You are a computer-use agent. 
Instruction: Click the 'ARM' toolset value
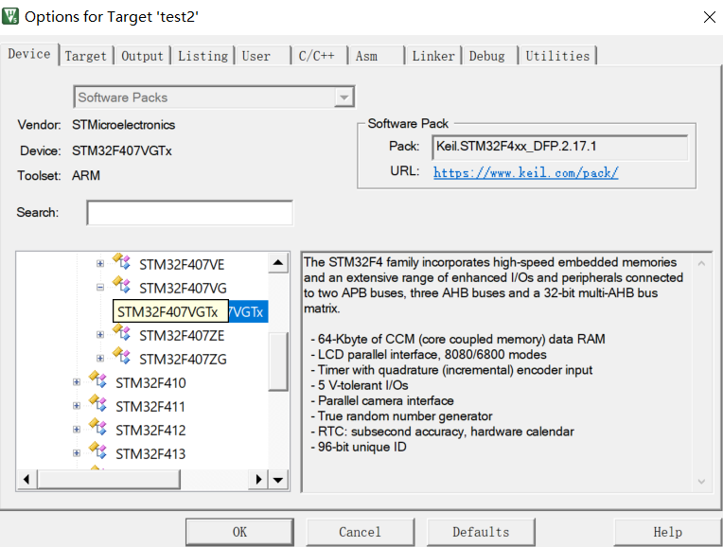click(86, 175)
